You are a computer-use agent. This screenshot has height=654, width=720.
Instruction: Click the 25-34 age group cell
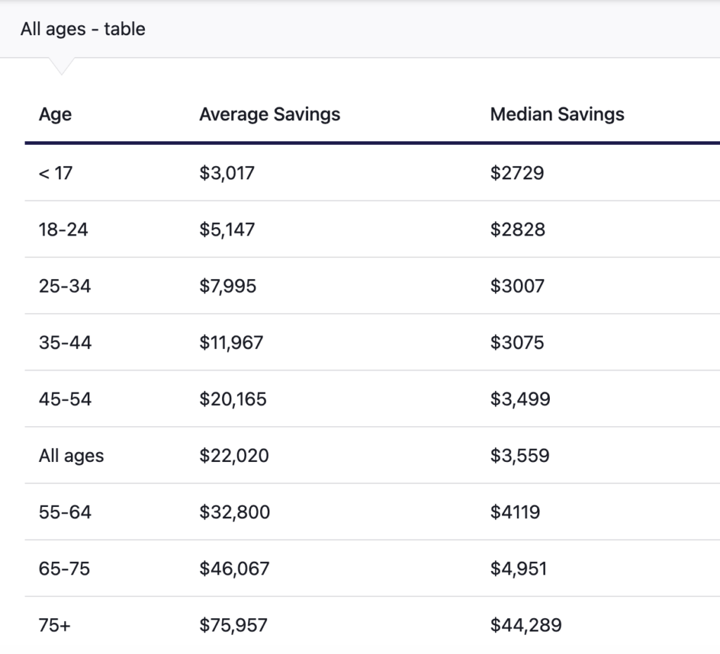click(65, 286)
